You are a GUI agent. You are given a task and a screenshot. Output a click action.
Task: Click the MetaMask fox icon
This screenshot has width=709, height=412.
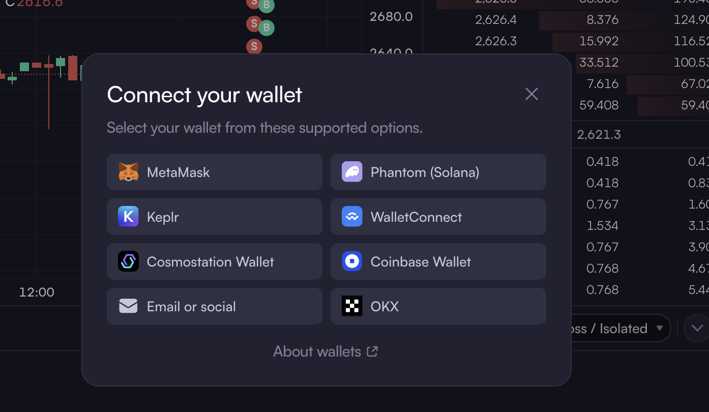[x=128, y=172]
